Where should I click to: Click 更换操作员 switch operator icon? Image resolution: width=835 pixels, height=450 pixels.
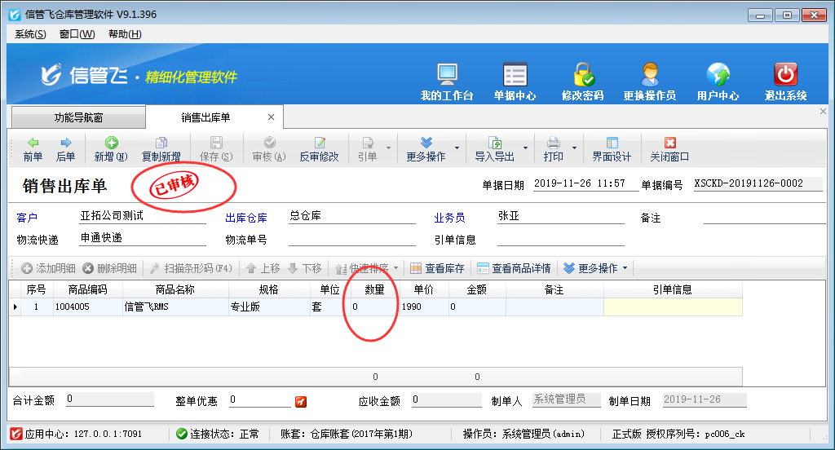click(649, 75)
